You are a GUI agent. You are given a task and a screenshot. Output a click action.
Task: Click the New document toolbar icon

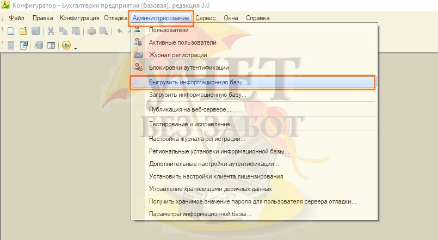[10, 31]
